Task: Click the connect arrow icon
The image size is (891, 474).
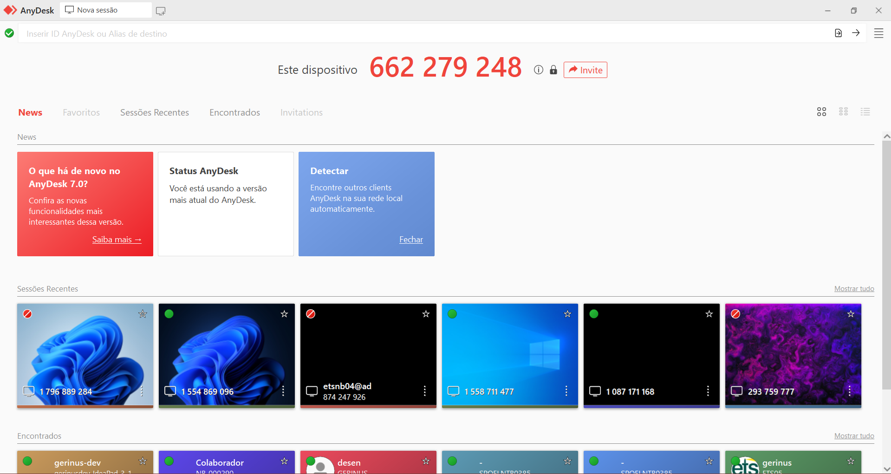Action: [x=856, y=33]
